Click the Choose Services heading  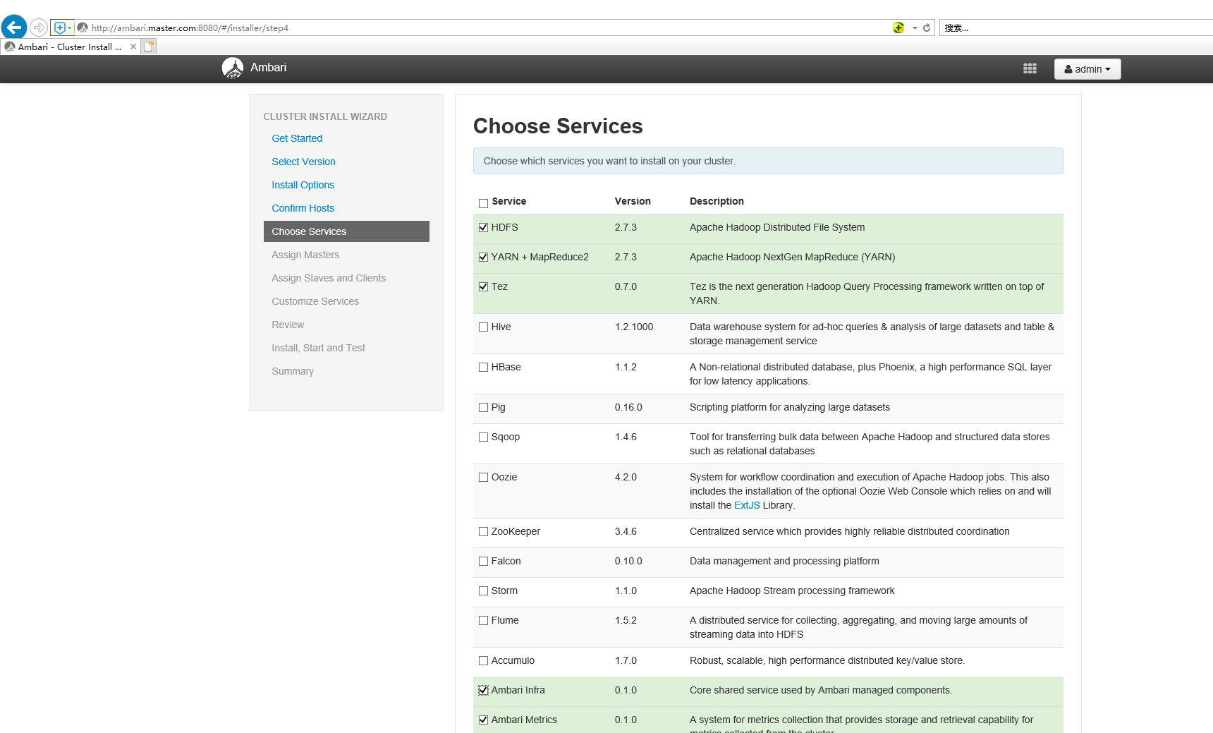point(558,126)
